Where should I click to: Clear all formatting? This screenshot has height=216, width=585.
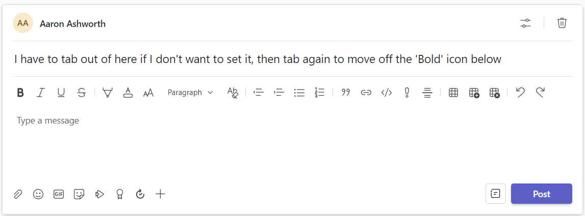coord(233,92)
